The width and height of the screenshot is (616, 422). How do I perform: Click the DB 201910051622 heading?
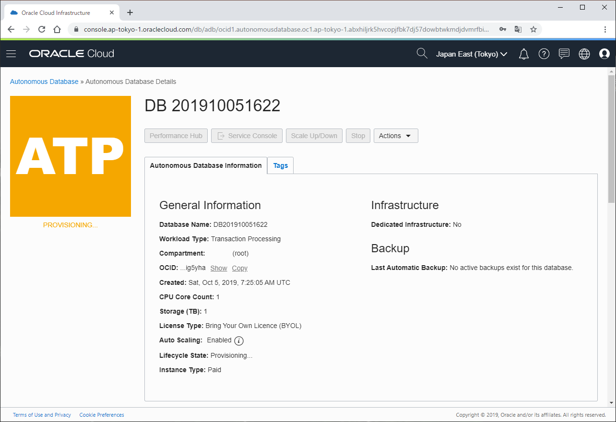tap(213, 106)
